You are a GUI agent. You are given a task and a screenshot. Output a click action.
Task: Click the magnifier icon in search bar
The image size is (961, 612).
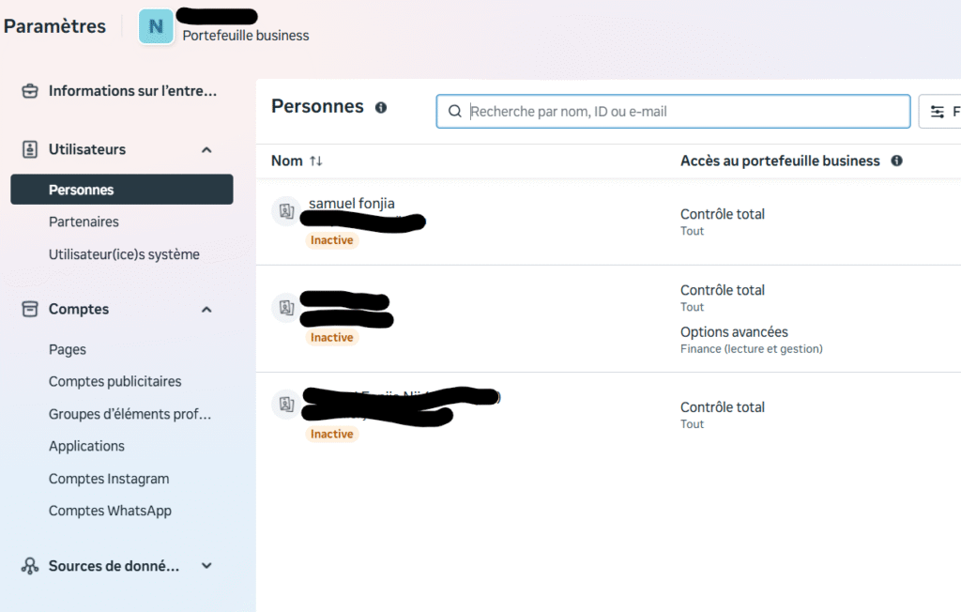[455, 112]
